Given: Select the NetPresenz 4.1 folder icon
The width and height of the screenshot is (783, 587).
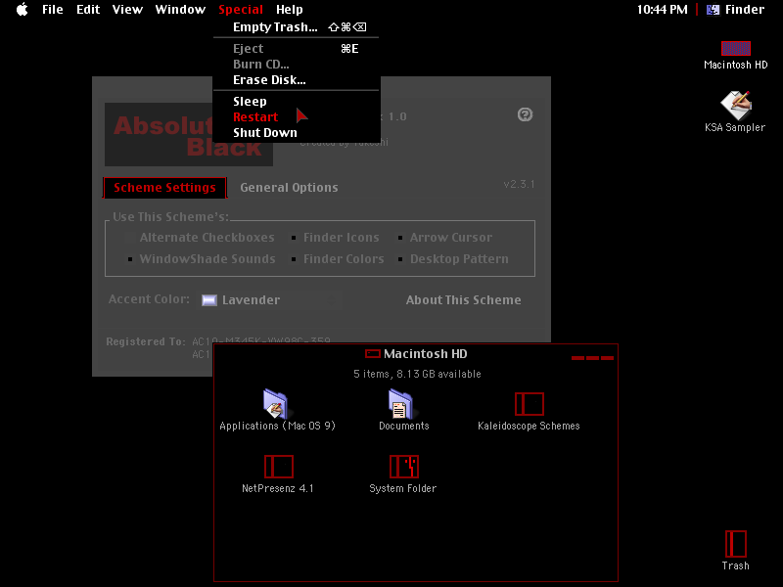Looking at the screenshot, I should point(279,467).
